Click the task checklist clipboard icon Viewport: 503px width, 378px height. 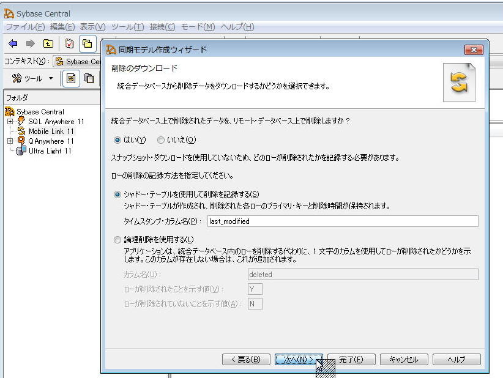click(x=70, y=43)
